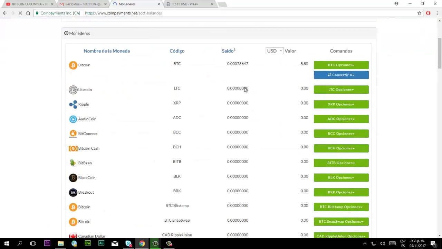
Task: Sort by Nombre de la Moneda column
Action: (x=107, y=51)
